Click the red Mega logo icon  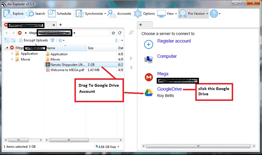tap(149, 77)
